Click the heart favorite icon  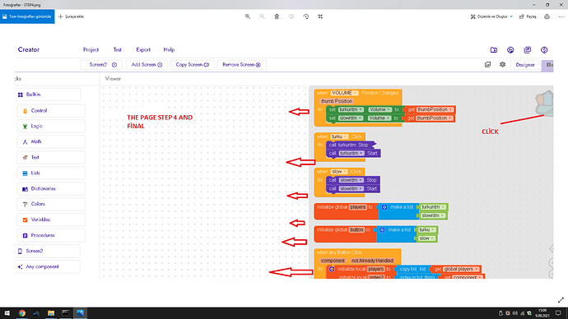click(291, 16)
